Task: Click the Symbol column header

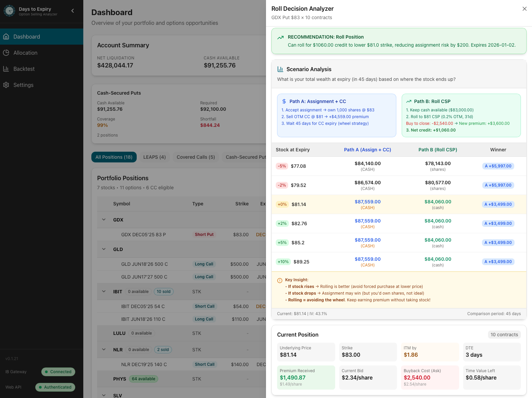Action: (x=122, y=204)
